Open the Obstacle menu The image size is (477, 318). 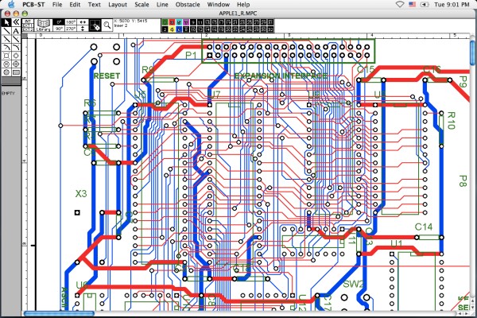coord(188,5)
